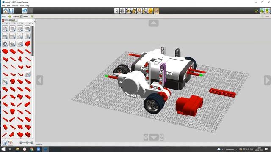The image size is (271, 152).
Task: Choose the Hinge Align tool
Action: [x=134, y=11]
